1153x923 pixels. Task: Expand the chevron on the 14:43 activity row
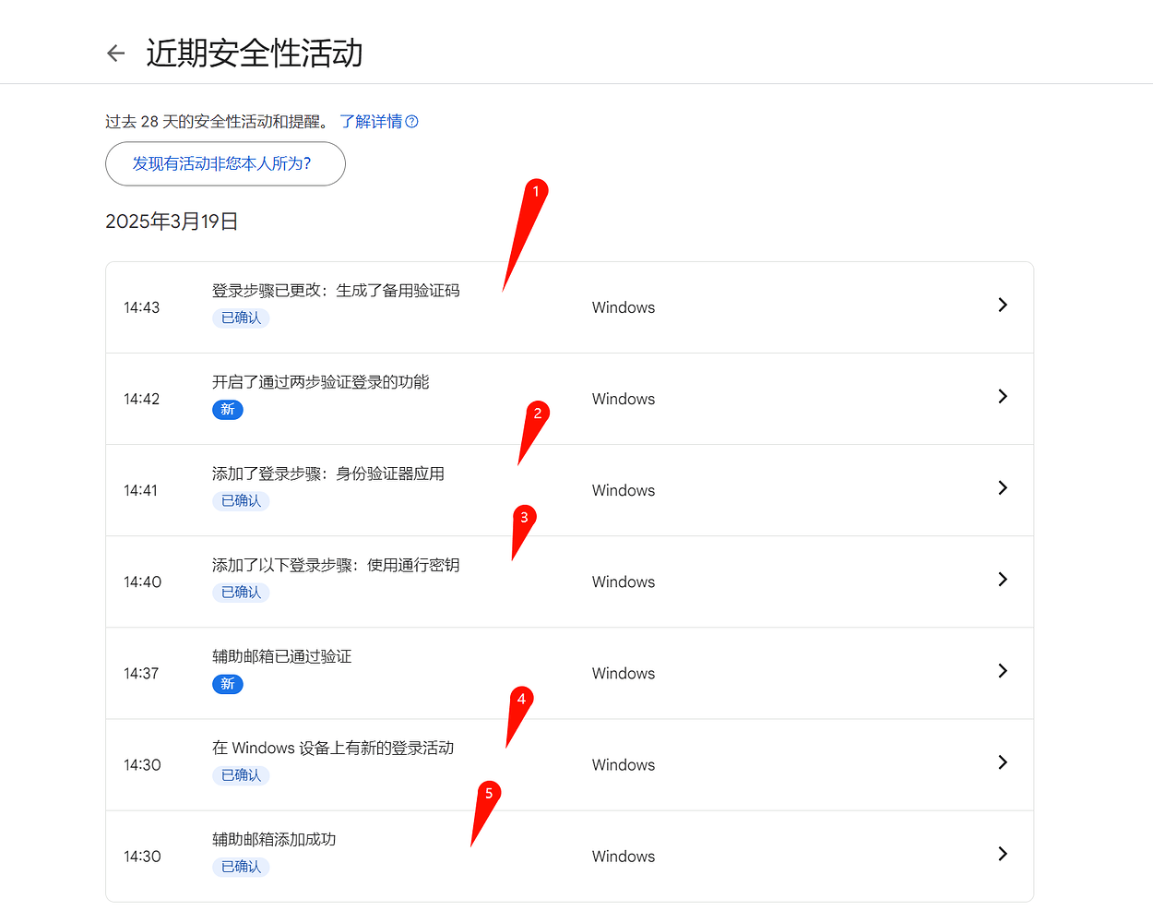coord(1003,306)
